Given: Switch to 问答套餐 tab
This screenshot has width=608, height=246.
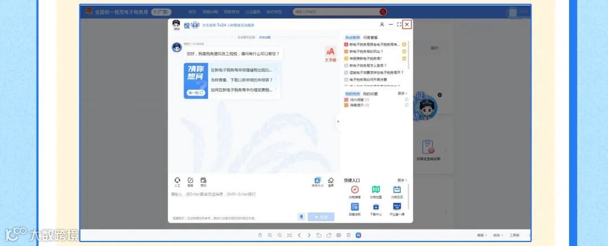Looking at the screenshot, I should (x=370, y=38).
